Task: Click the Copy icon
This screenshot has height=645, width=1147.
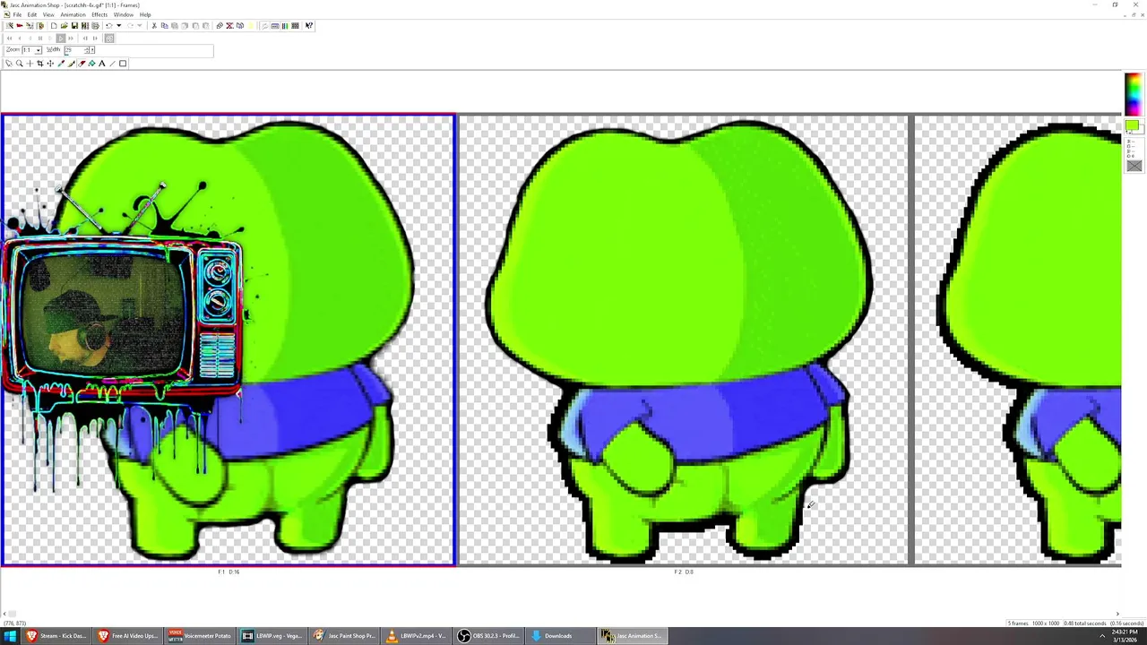Action: 165,26
